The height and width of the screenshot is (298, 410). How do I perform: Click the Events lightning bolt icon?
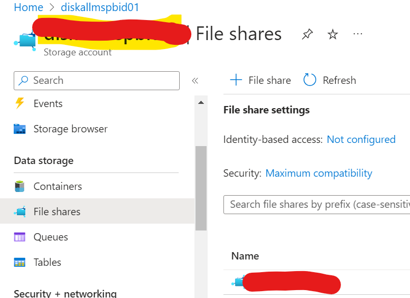pos(19,103)
